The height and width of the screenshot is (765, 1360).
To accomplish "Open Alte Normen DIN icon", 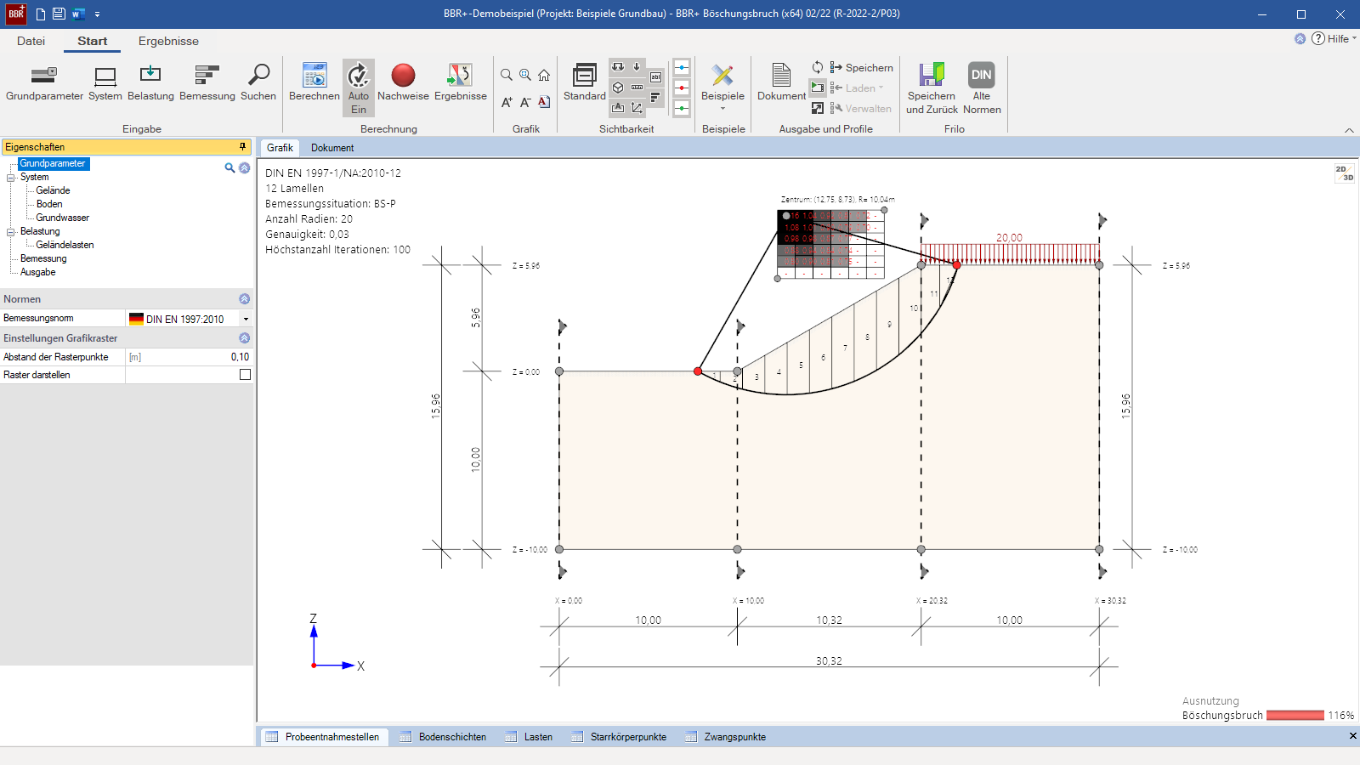I will pos(982,88).
